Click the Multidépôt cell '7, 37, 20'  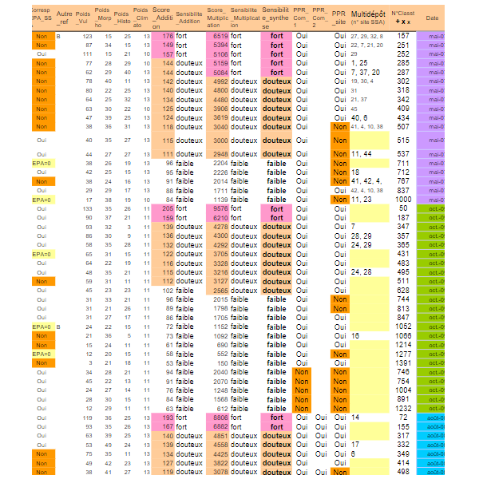click(x=363, y=72)
